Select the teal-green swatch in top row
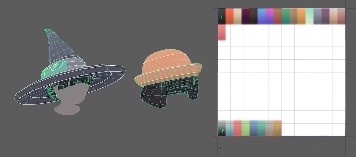 [285, 16]
